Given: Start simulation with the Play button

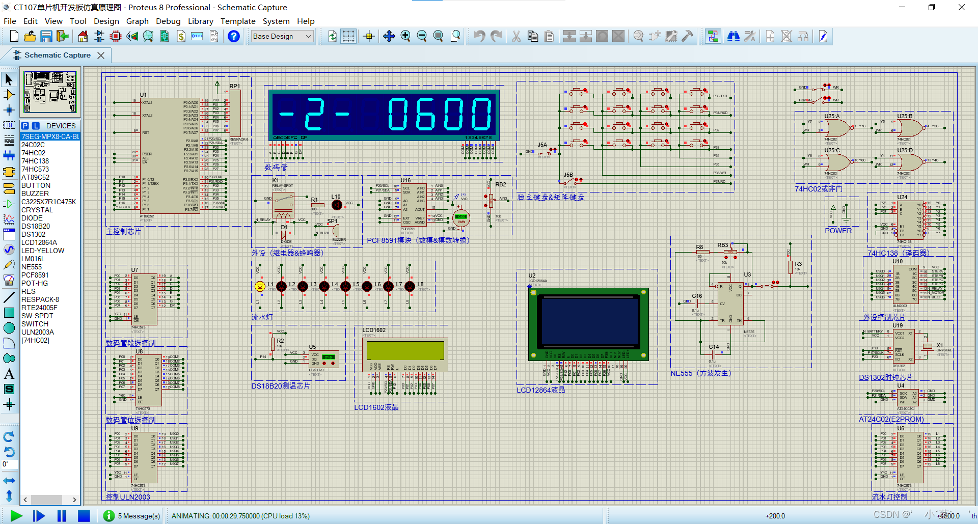Looking at the screenshot, I should pos(16,516).
